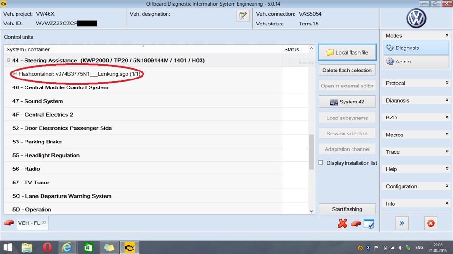Open Windows Start menu

click(8, 247)
